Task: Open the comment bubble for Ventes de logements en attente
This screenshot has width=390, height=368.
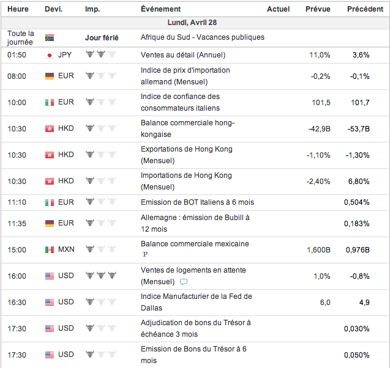Action: coord(184,282)
